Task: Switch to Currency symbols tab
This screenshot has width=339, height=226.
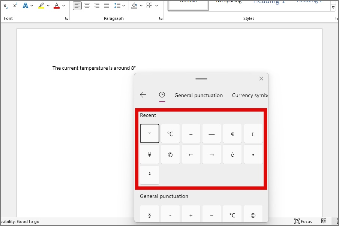Action: click(250, 95)
